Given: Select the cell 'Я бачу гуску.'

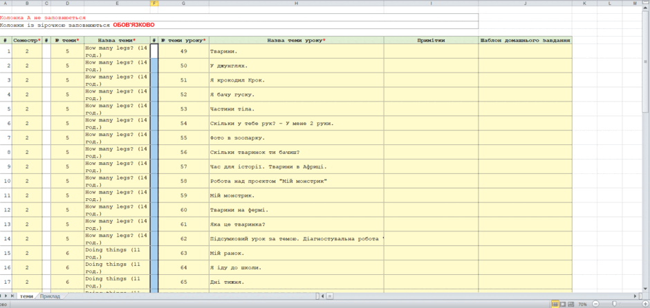Looking at the screenshot, I should (x=296, y=95).
